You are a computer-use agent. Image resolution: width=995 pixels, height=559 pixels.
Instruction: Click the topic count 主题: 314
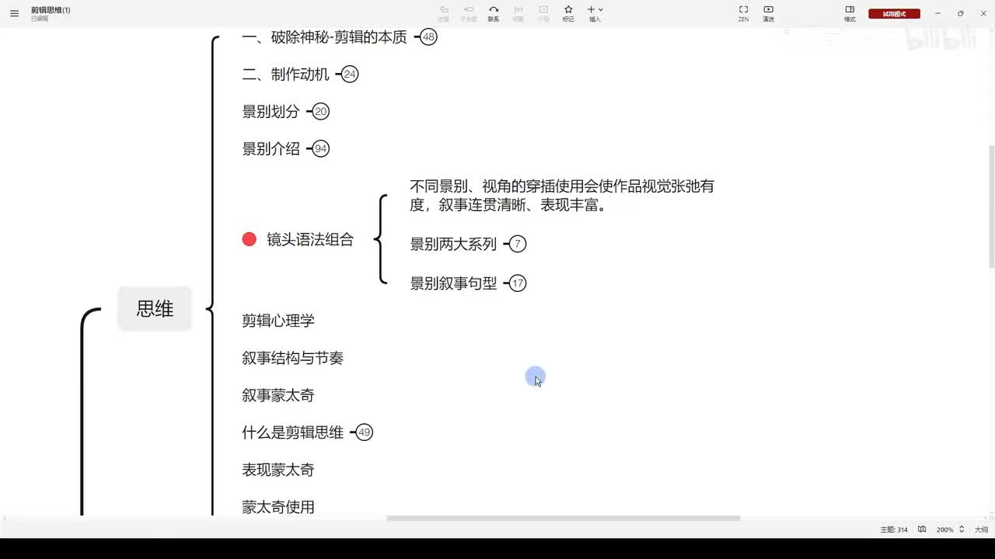[x=894, y=529]
